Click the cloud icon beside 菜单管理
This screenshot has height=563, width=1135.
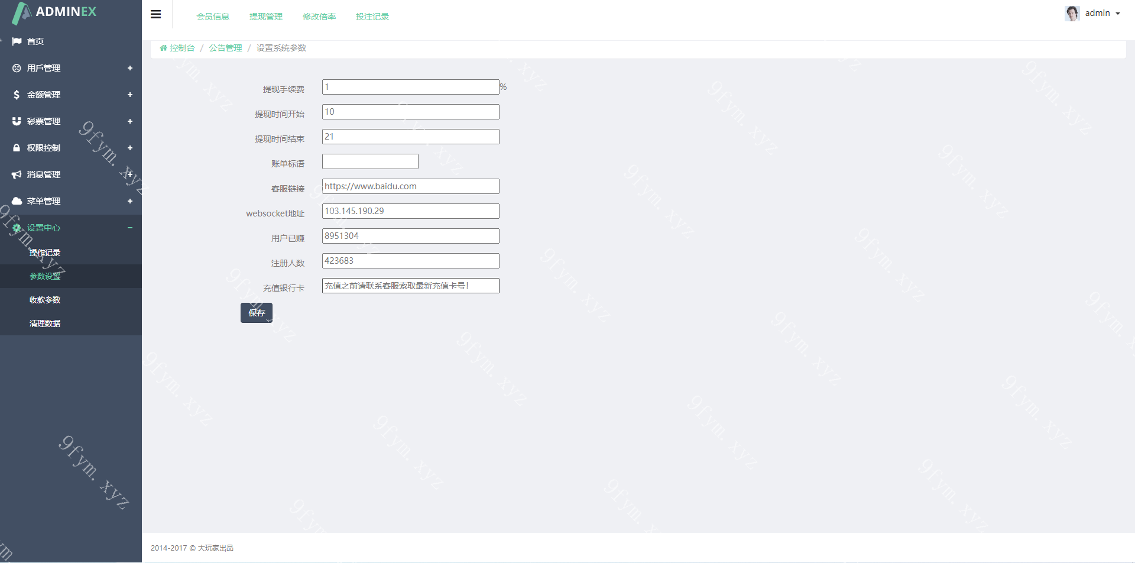(17, 201)
